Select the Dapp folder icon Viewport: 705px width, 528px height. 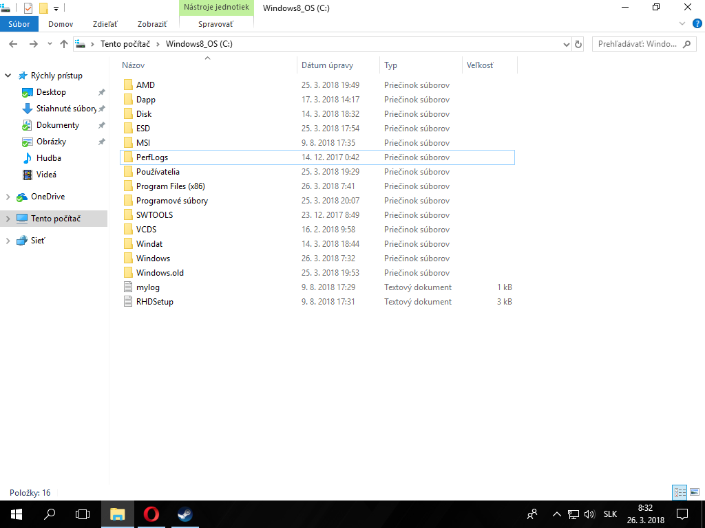(128, 100)
